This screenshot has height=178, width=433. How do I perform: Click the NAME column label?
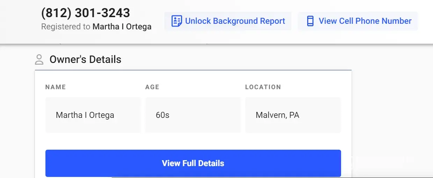click(x=56, y=87)
